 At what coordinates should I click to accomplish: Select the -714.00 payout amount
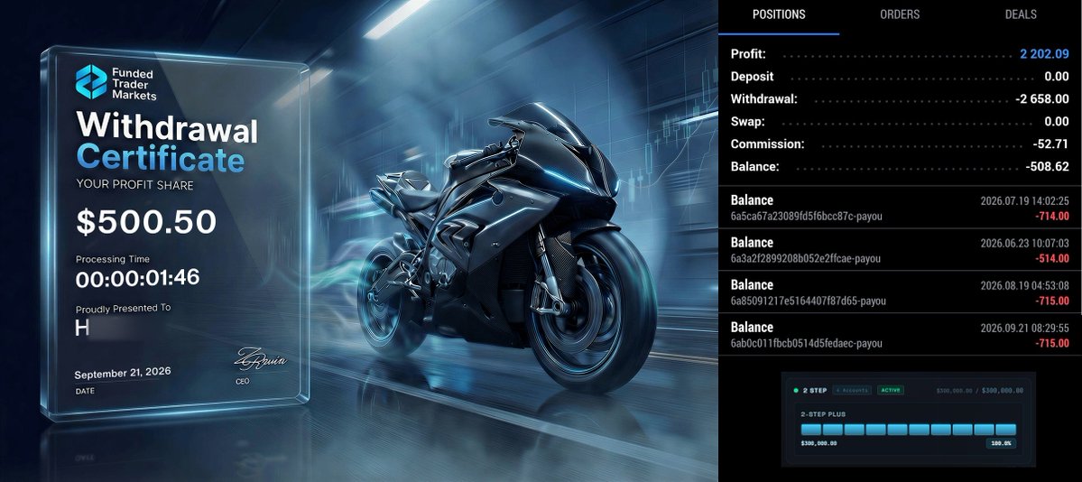[1052, 216]
